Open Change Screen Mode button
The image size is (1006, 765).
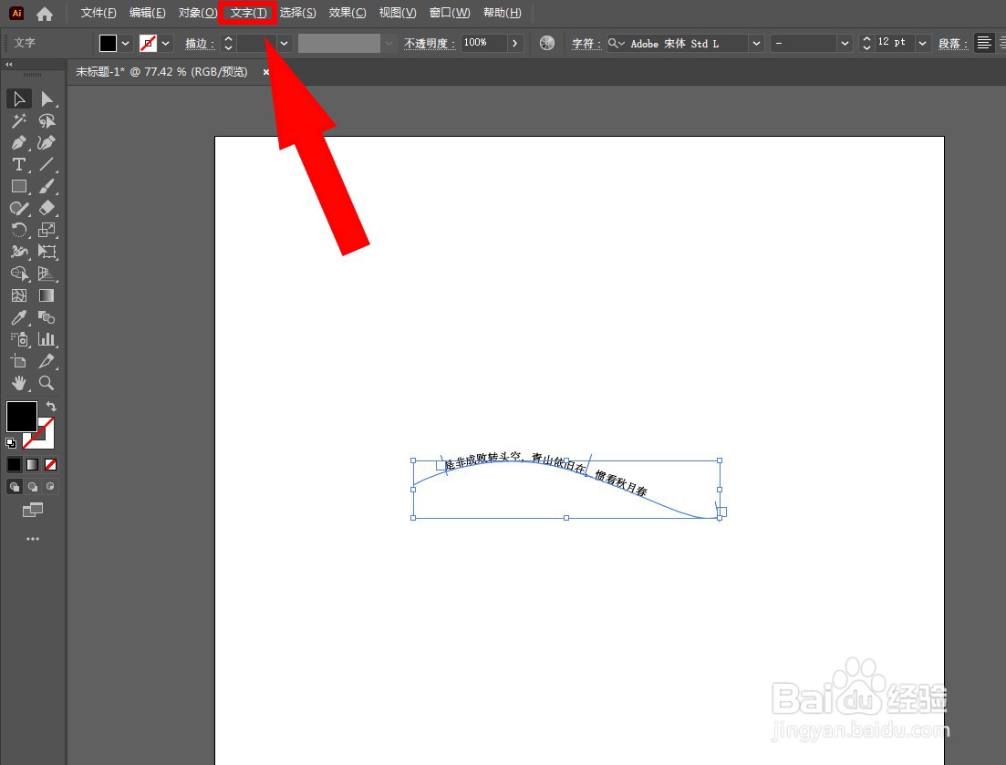pos(33,510)
